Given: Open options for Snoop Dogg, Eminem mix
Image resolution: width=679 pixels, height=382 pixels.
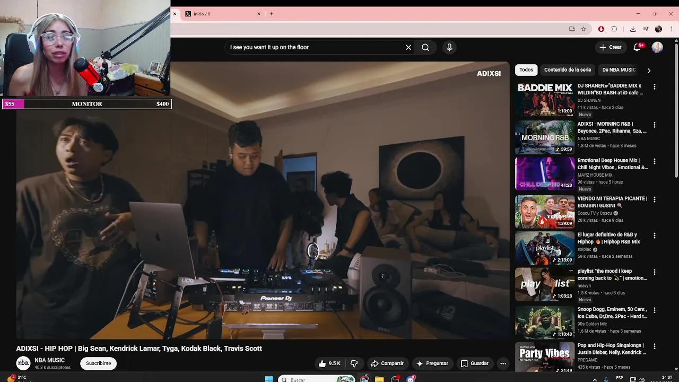Looking at the screenshot, I should [655, 310].
